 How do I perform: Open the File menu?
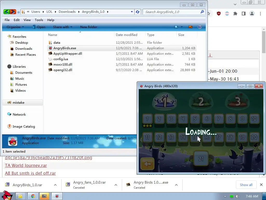(x=7, y=20)
